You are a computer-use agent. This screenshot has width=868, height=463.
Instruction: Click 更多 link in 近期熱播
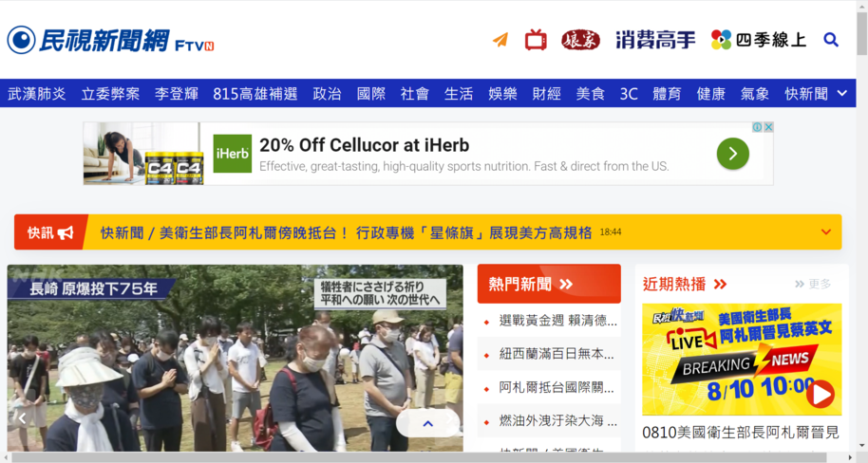pyautogui.click(x=813, y=285)
